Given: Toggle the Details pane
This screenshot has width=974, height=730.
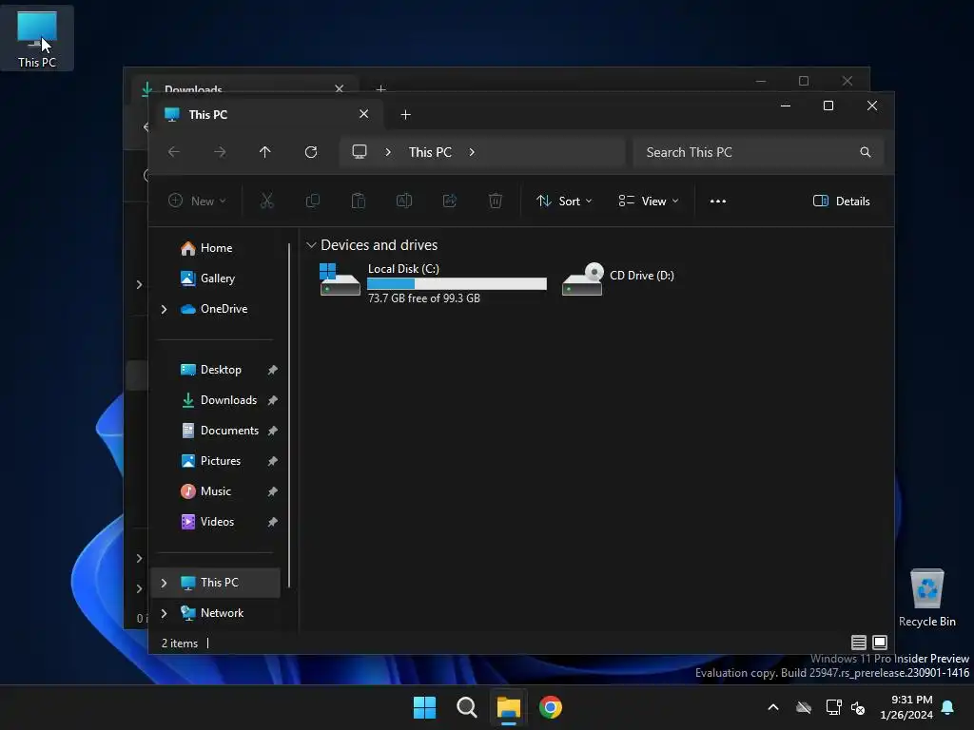Looking at the screenshot, I should 842,202.
